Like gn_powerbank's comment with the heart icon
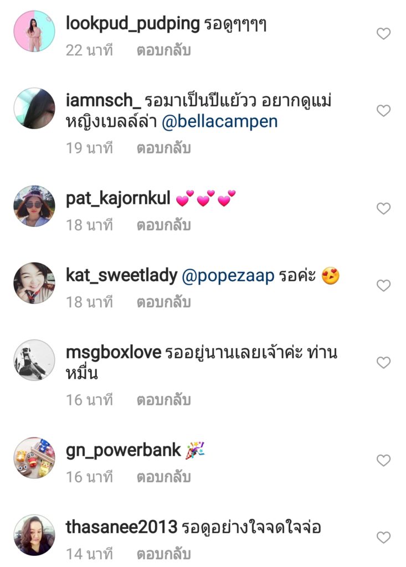This screenshot has height=567, width=406. pyautogui.click(x=383, y=460)
